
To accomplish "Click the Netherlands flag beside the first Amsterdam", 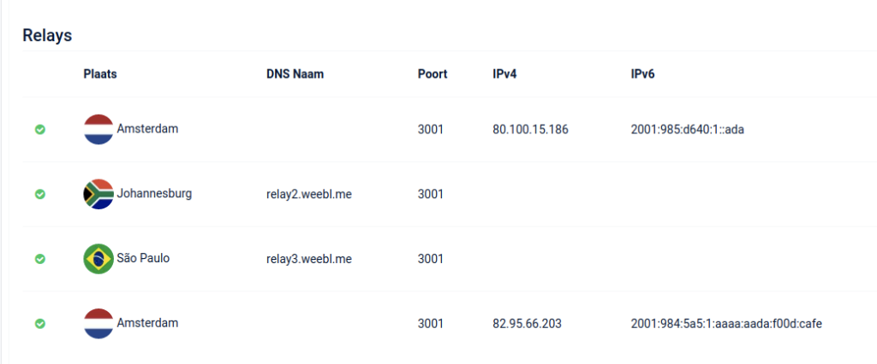I will point(98,130).
